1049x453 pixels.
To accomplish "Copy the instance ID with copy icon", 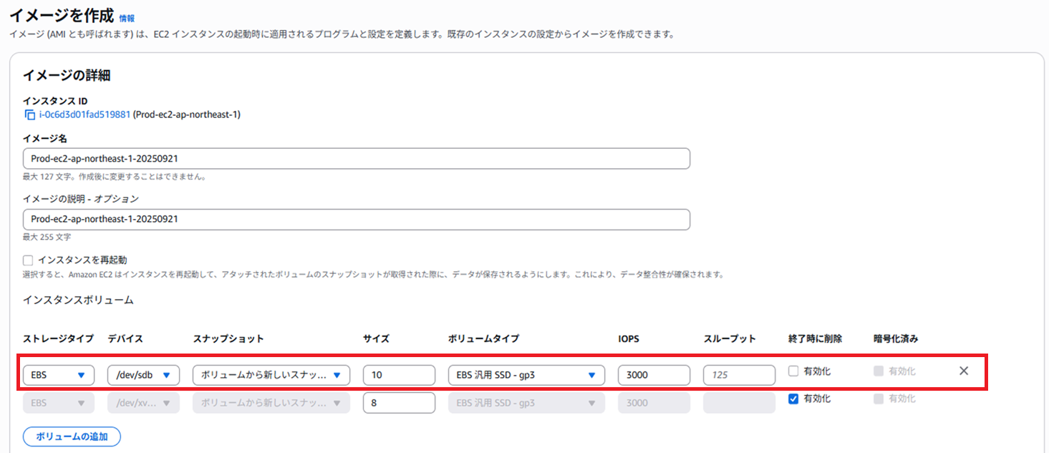I will [29, 115].
